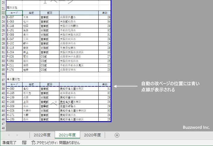The image size is (213, 146).
Task: Click cell with code E-007
Action: pos(14,17)
